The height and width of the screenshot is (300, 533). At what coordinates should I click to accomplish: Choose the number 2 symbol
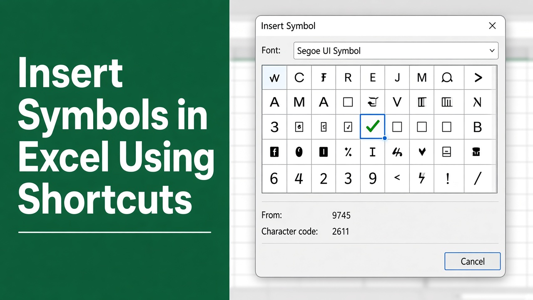(324, 178)
